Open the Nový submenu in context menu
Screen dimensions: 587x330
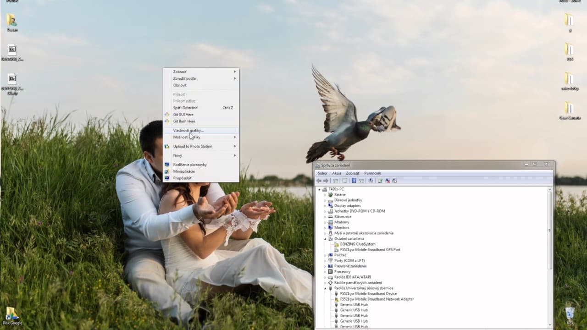coord(201,155)
